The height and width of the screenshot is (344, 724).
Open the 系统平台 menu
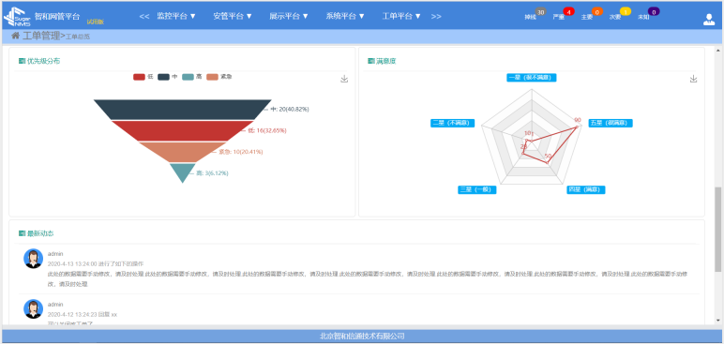coord(345,16)
